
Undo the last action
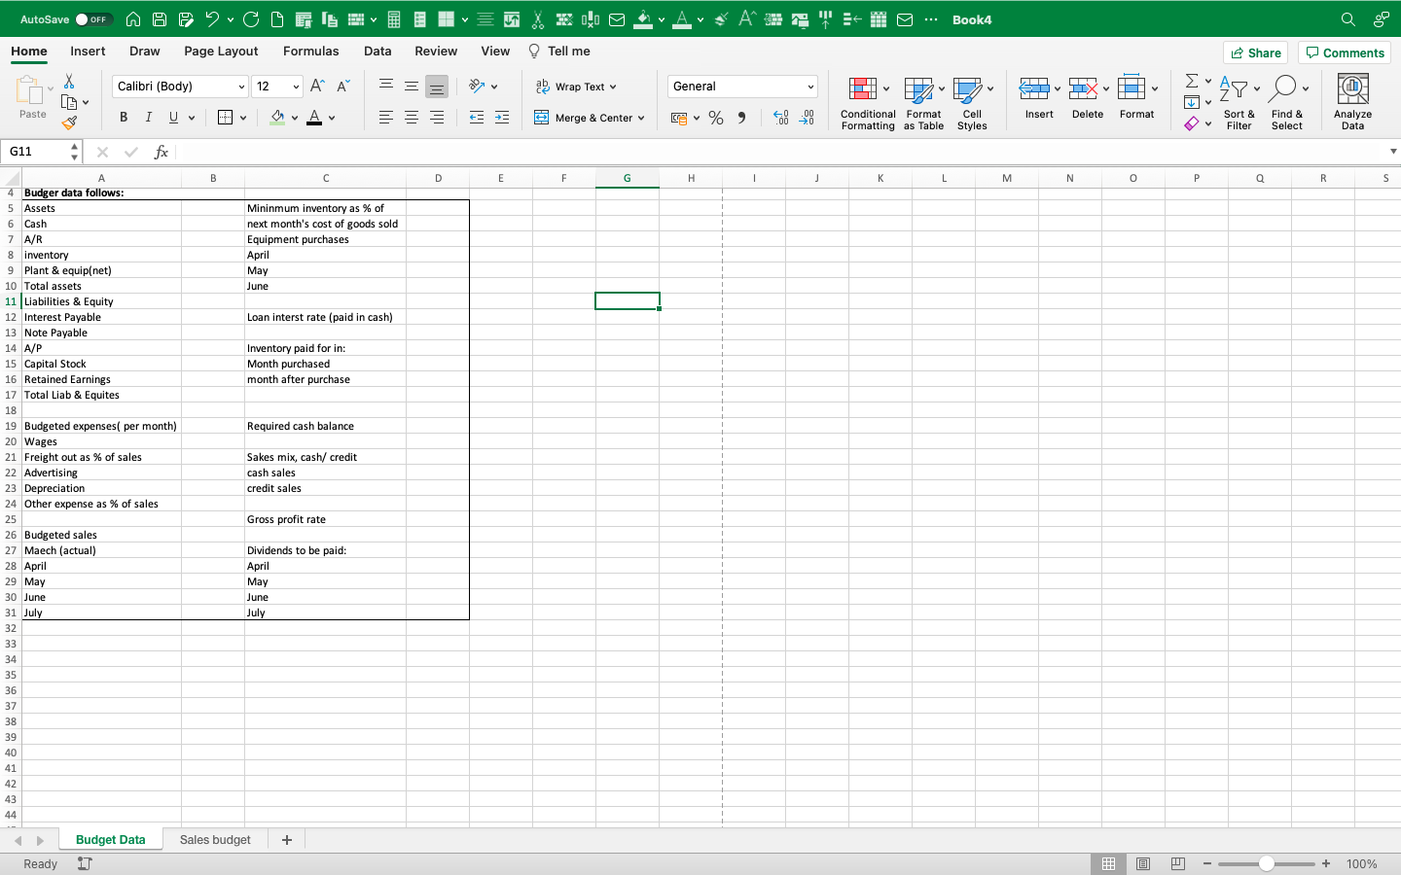click(x=211, y=19)
